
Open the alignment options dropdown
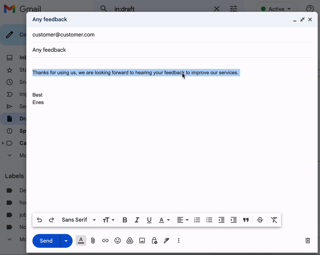tap(183, 220)
